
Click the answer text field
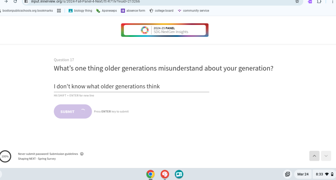[132, 86]
